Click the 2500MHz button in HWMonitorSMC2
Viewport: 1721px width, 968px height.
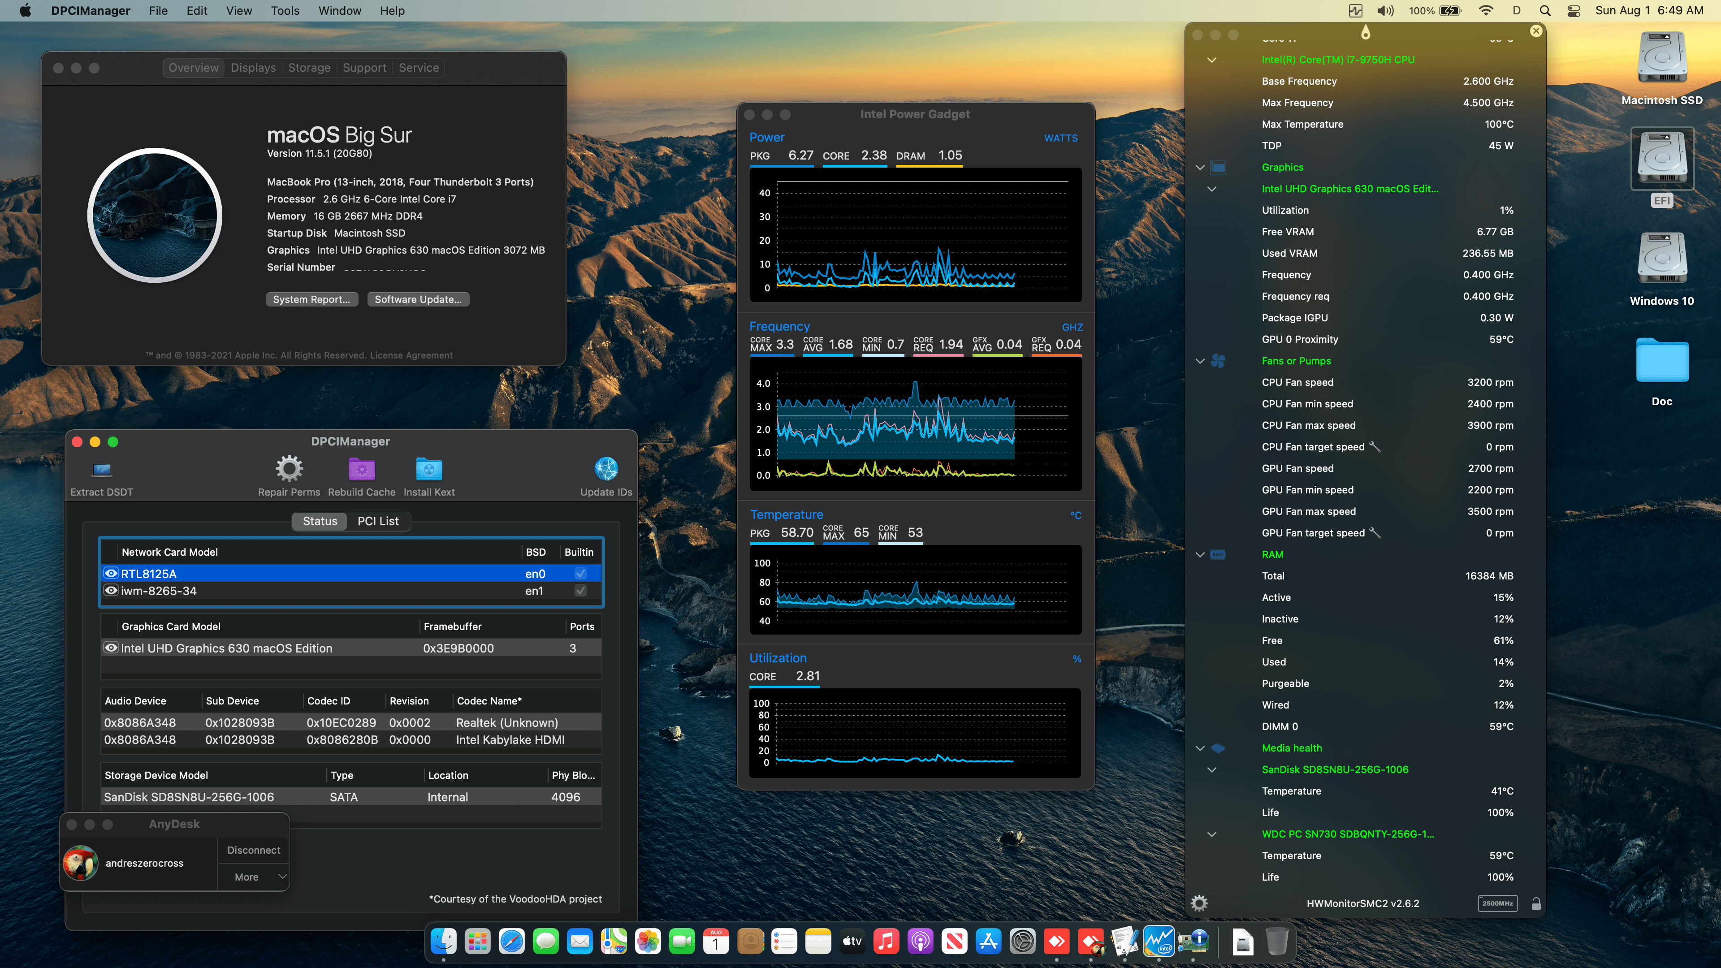coord(1497,903)
